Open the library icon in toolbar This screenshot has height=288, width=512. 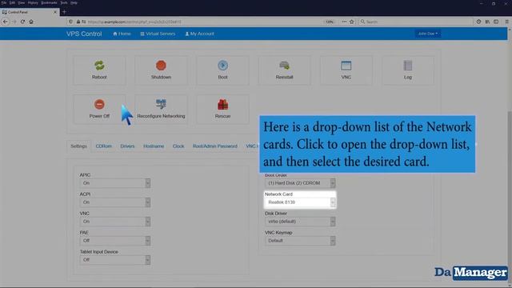click(487, 22)
